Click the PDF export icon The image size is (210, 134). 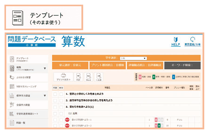coord(78,77)
